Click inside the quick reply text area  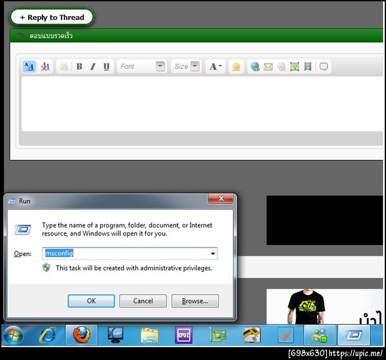(x=202, y=104)
